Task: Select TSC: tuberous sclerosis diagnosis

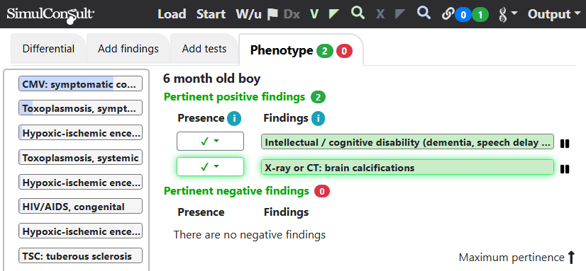Action: (x=80, y=255)
